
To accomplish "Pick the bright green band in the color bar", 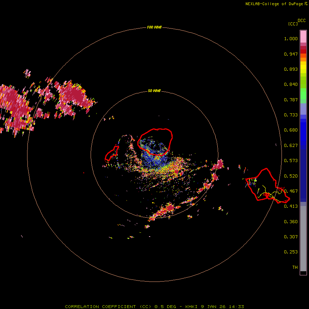I will pos(303,94).
